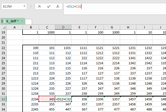Grab the three-dot name box resize handle
The width and height of the screenshot is (166, 112).
point(31,7)
